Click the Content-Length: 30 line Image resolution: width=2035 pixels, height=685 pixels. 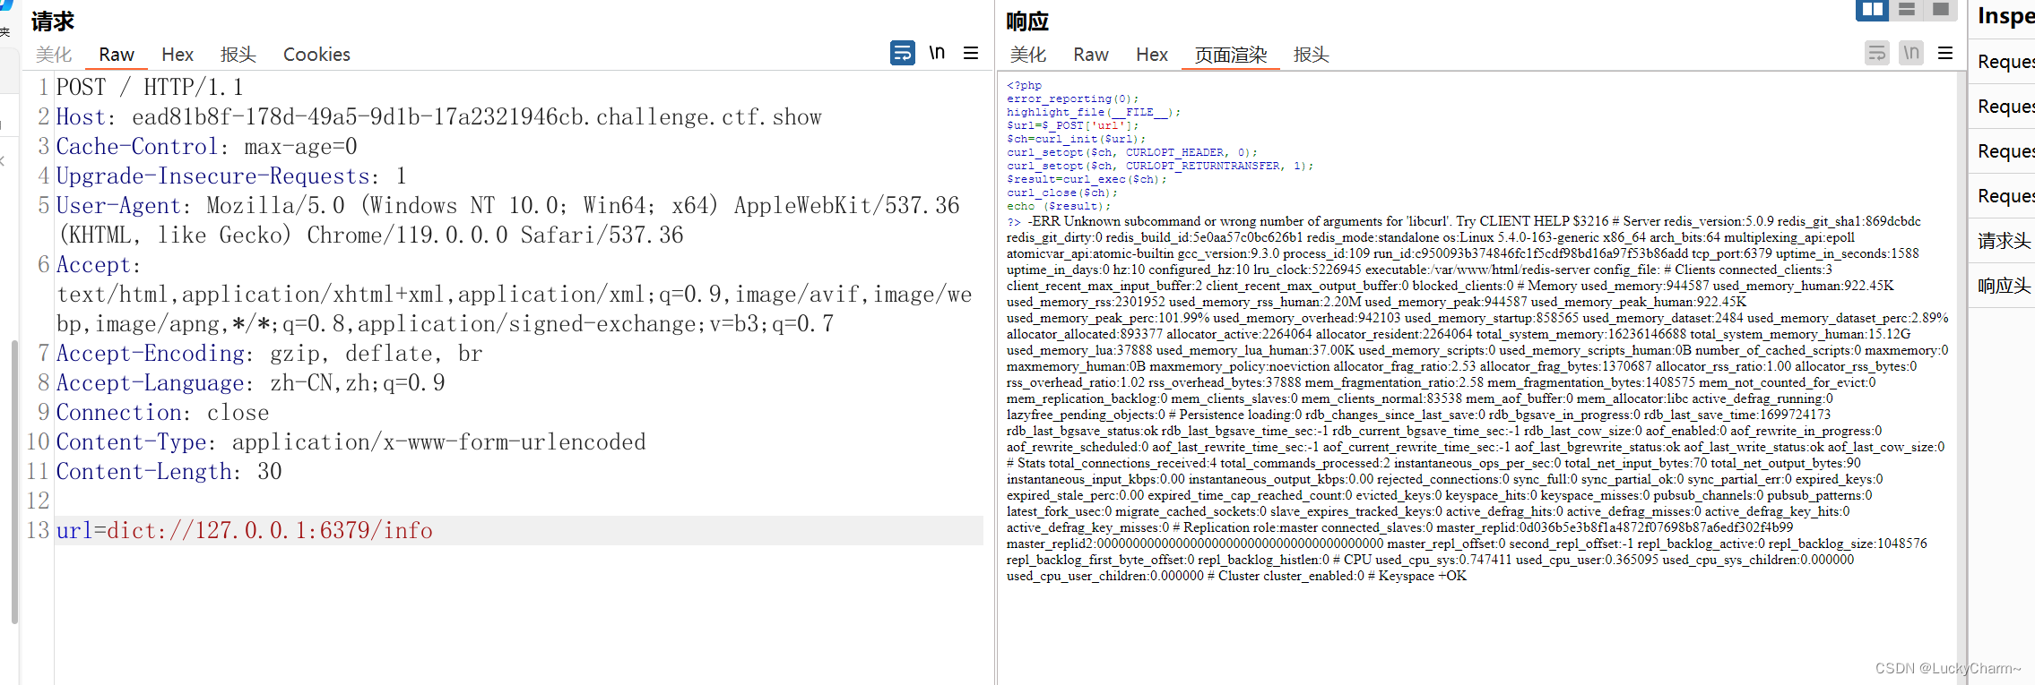point(169,472)
